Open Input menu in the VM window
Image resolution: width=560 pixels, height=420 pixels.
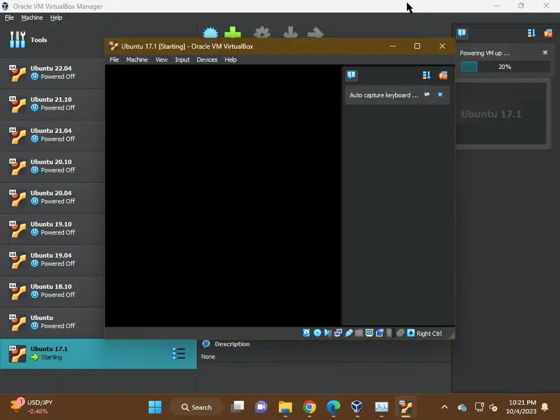click(182, 60)
